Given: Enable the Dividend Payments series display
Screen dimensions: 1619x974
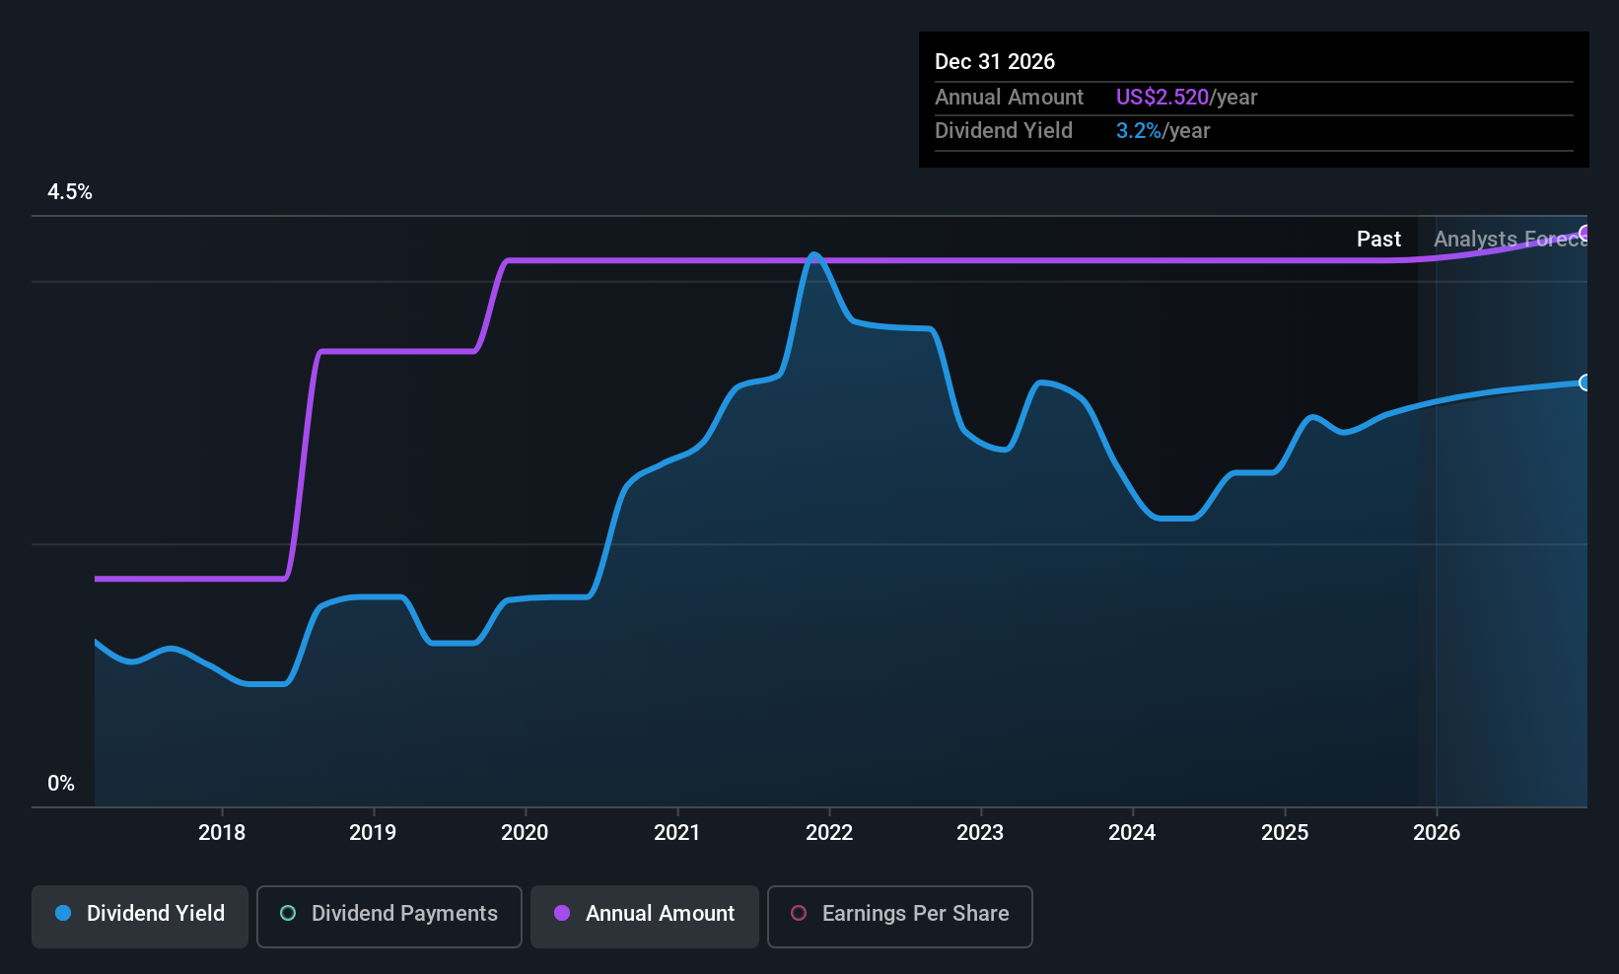Looking at the screenshot, I should click(388, 914).
